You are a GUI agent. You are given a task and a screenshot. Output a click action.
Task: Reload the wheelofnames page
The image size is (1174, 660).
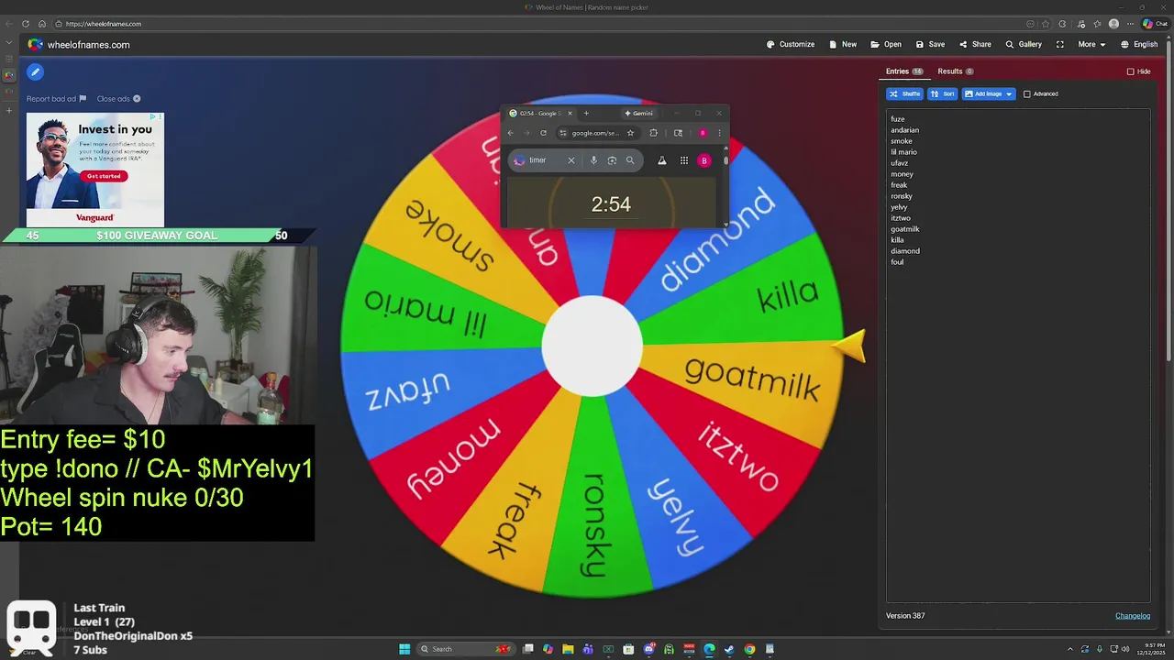pyautogui.click(x=25, y=24)
